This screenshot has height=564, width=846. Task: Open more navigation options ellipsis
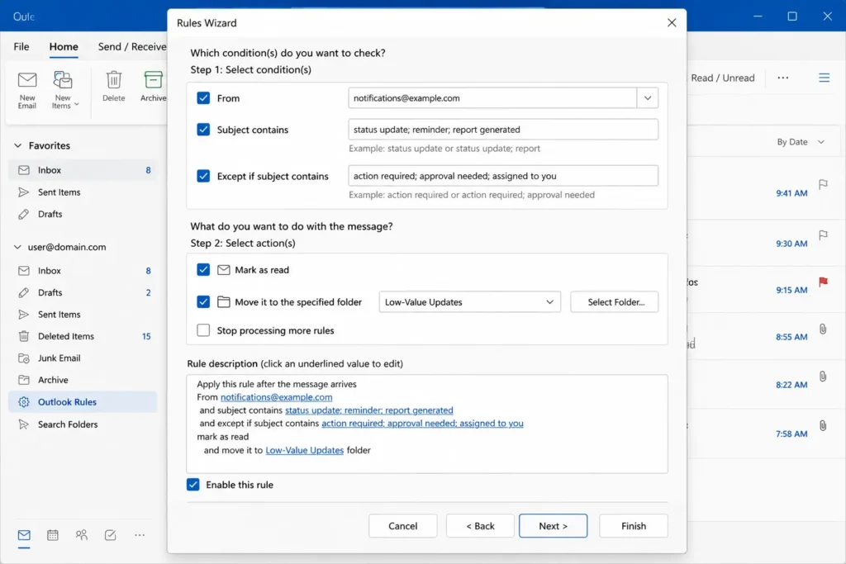(140, 535)
